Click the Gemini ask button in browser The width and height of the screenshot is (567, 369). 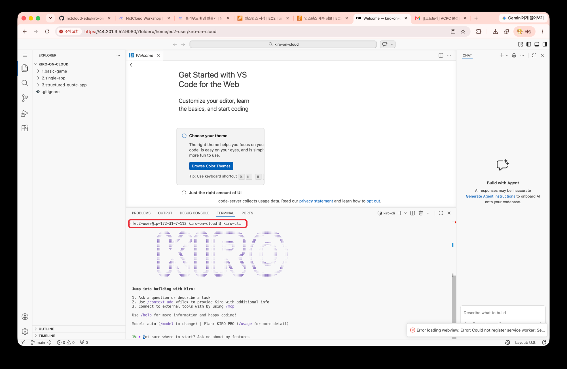pyautogui.click(x=523, y=18)
